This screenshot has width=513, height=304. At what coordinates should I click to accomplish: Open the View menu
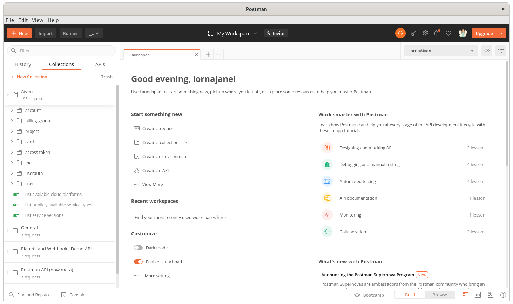[38, 20]
